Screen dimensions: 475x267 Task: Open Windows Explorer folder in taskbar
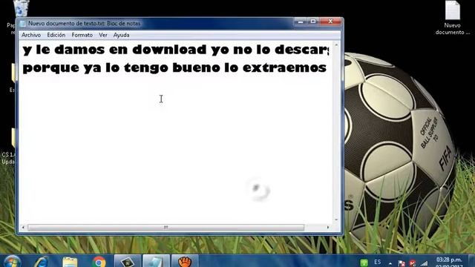(70, 262)
